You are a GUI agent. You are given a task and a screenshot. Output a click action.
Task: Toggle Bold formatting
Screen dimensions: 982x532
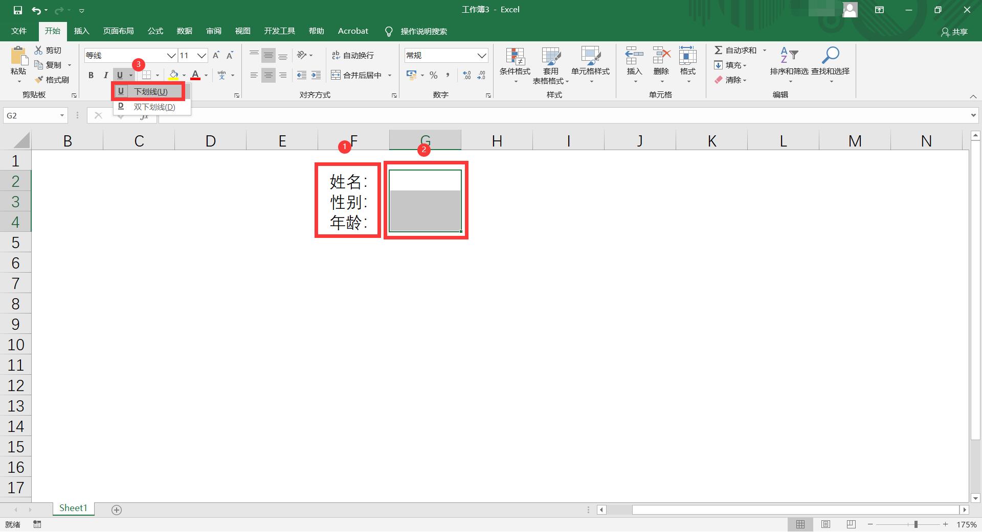[x=91, y=75]
